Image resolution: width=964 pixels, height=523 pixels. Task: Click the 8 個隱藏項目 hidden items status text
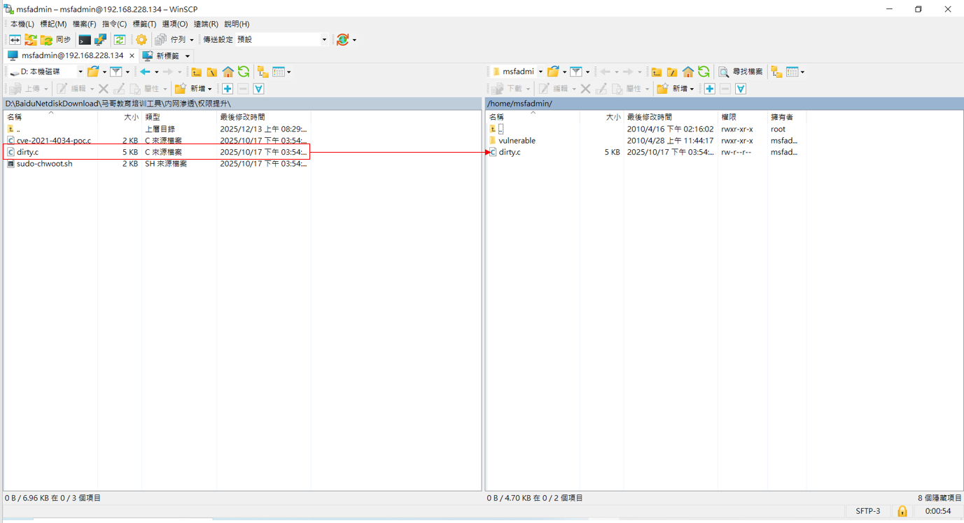(x=939, y=498)
